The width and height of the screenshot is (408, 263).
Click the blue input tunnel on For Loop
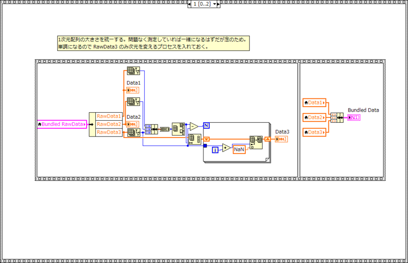tap(205, 146)
